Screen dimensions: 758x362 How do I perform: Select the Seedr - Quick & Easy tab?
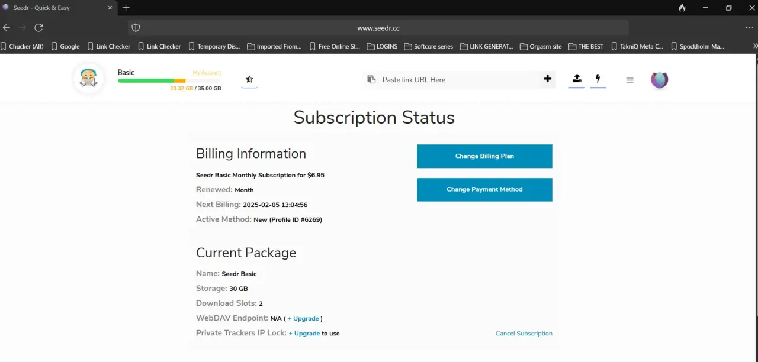[x=59, y=8]
